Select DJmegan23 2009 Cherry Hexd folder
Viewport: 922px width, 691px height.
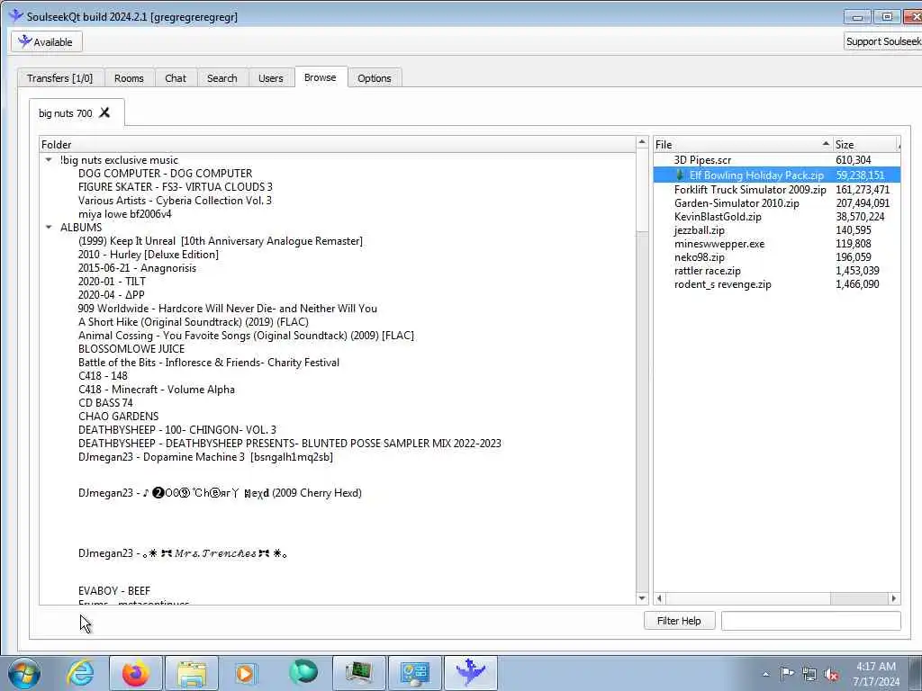pos(220,493)
